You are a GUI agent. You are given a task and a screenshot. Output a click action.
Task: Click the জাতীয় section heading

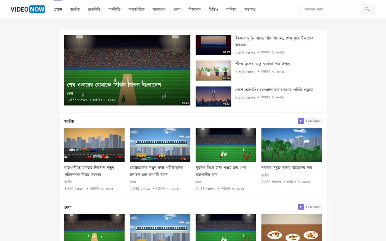click(69, 121)
